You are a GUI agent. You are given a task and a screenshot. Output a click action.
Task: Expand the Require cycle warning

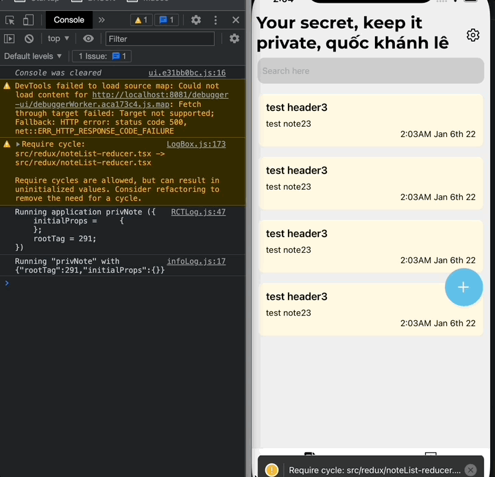[x=18, y=144]
